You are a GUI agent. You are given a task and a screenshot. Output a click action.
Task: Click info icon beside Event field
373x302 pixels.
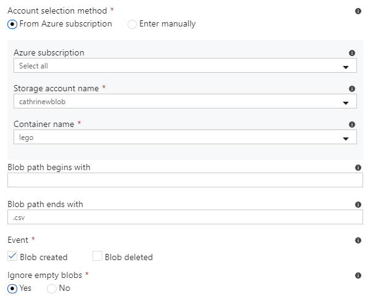pyautogui.click(x=358, y=240)
